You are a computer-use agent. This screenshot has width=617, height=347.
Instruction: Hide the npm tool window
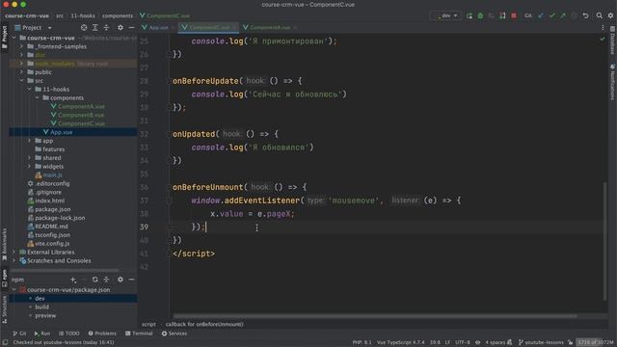[x=131, y=280]
